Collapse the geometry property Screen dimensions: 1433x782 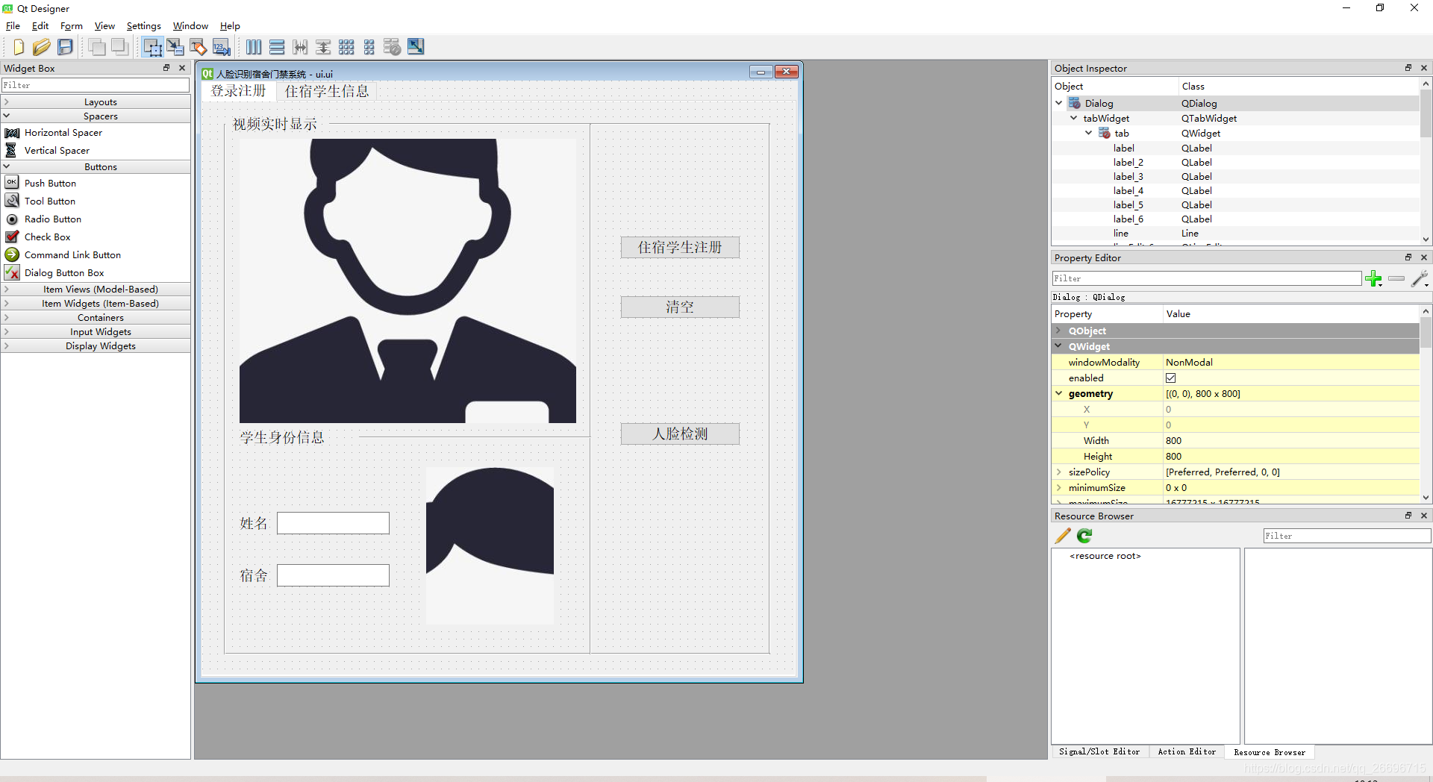(1058, 393)
